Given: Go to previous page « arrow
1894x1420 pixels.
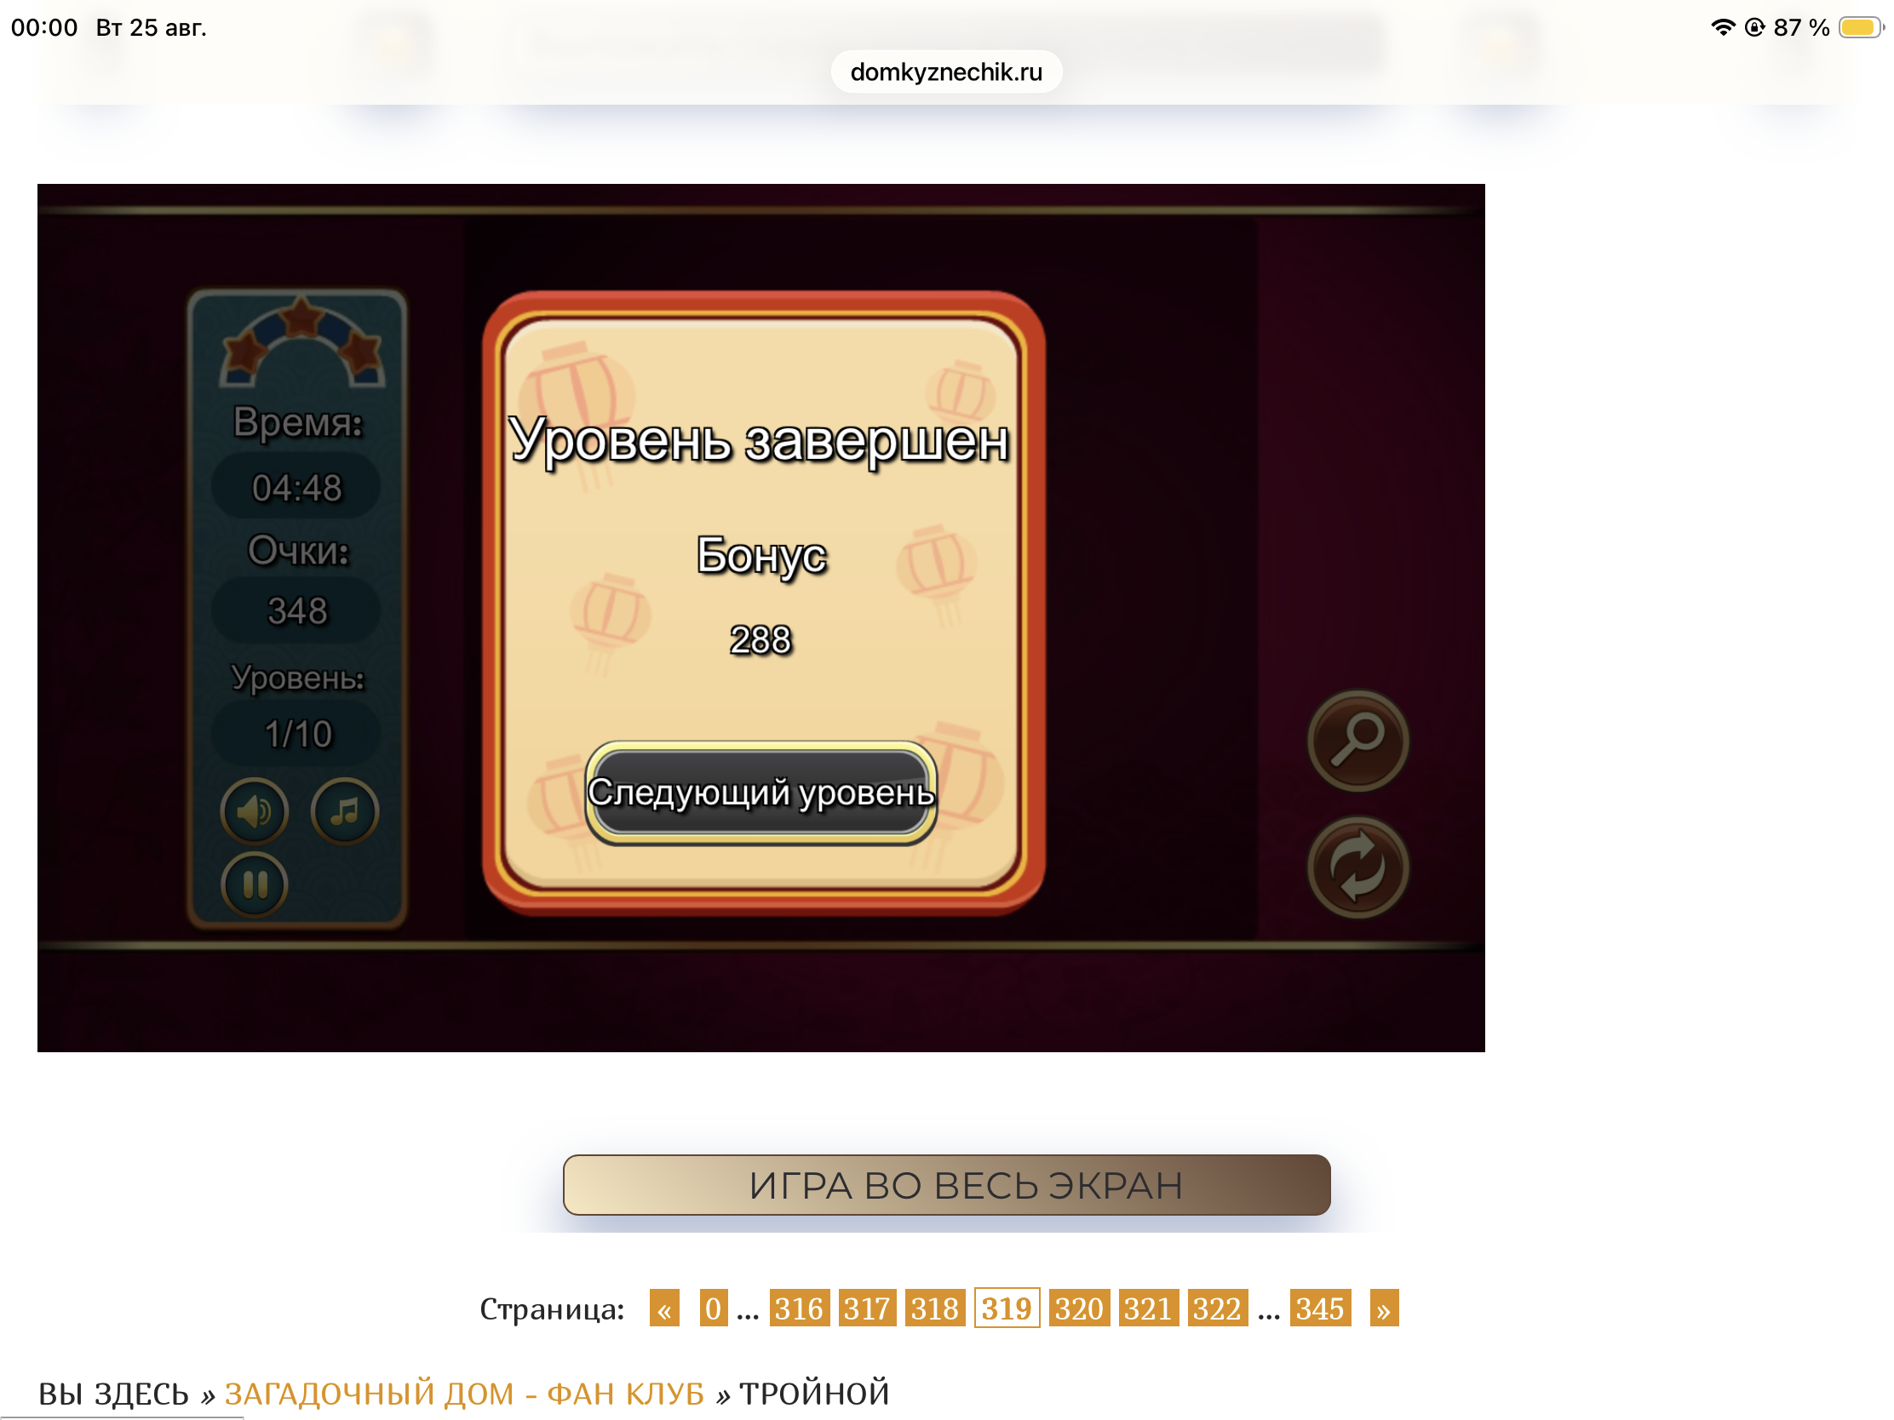Looking at the screenshot, I should pos(664,1308).
